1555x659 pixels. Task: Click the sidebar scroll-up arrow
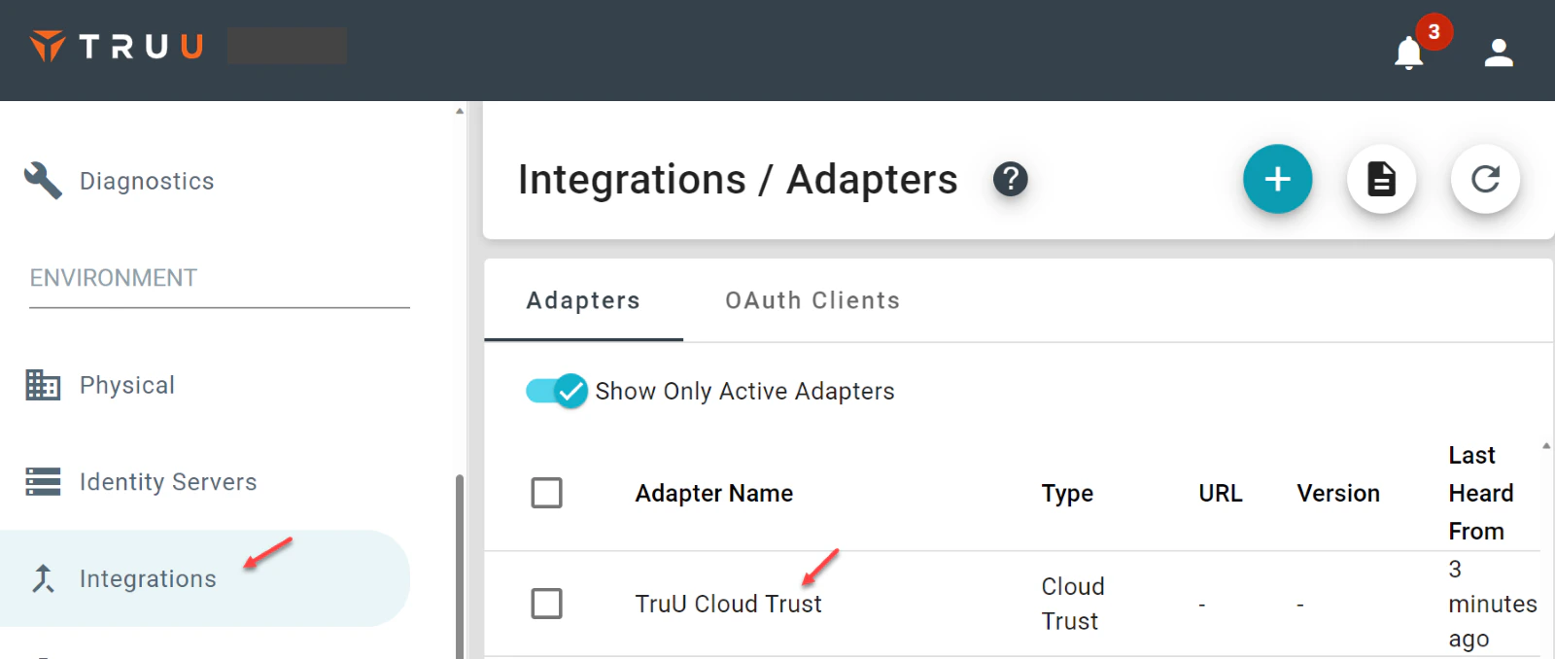(x=460, y=111)
